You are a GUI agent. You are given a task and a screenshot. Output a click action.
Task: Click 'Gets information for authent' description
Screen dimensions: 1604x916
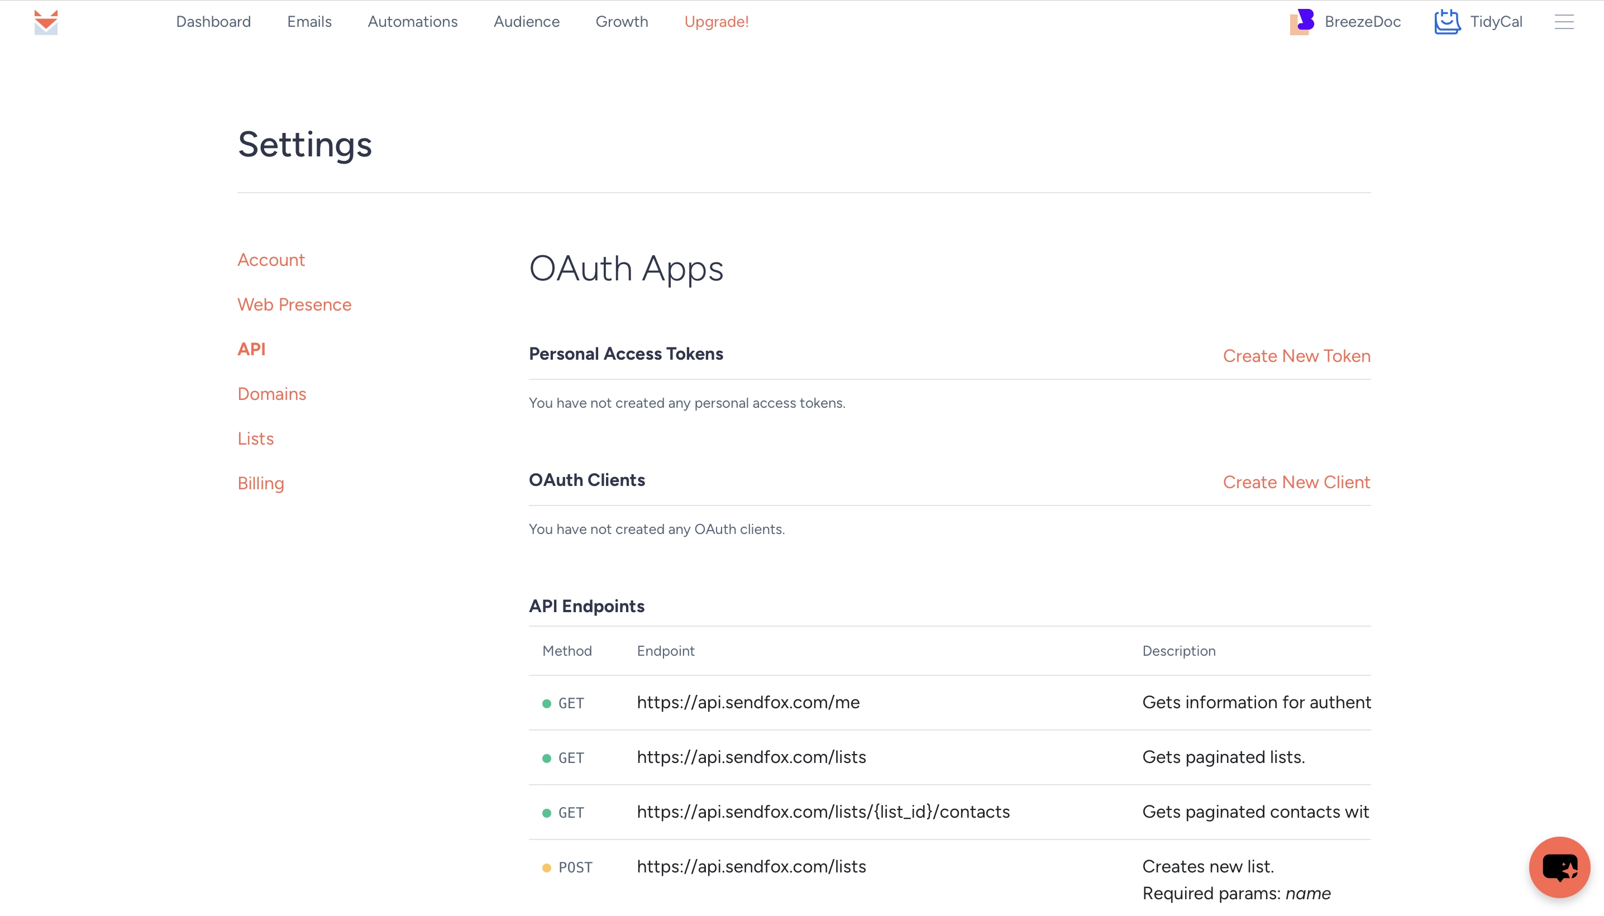(x=1256, y=702)
